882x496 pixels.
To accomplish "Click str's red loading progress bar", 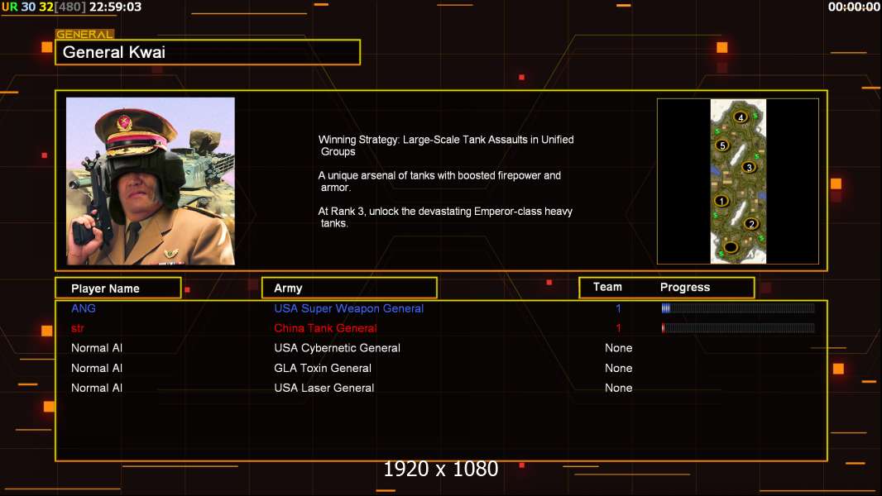I will tap(738, 328).
